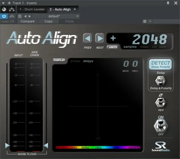Click the Copy button
Image resolution: width=180 pixels, height=159 pixels.
pyautogui.click(x=48, y=22)
